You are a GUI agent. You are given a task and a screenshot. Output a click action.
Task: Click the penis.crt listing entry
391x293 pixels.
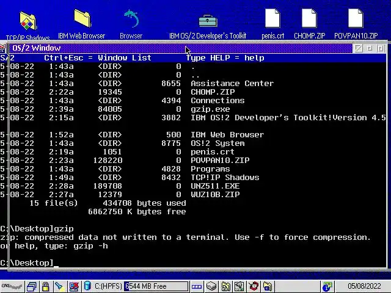pyautogui.click(x=213, y=152)
